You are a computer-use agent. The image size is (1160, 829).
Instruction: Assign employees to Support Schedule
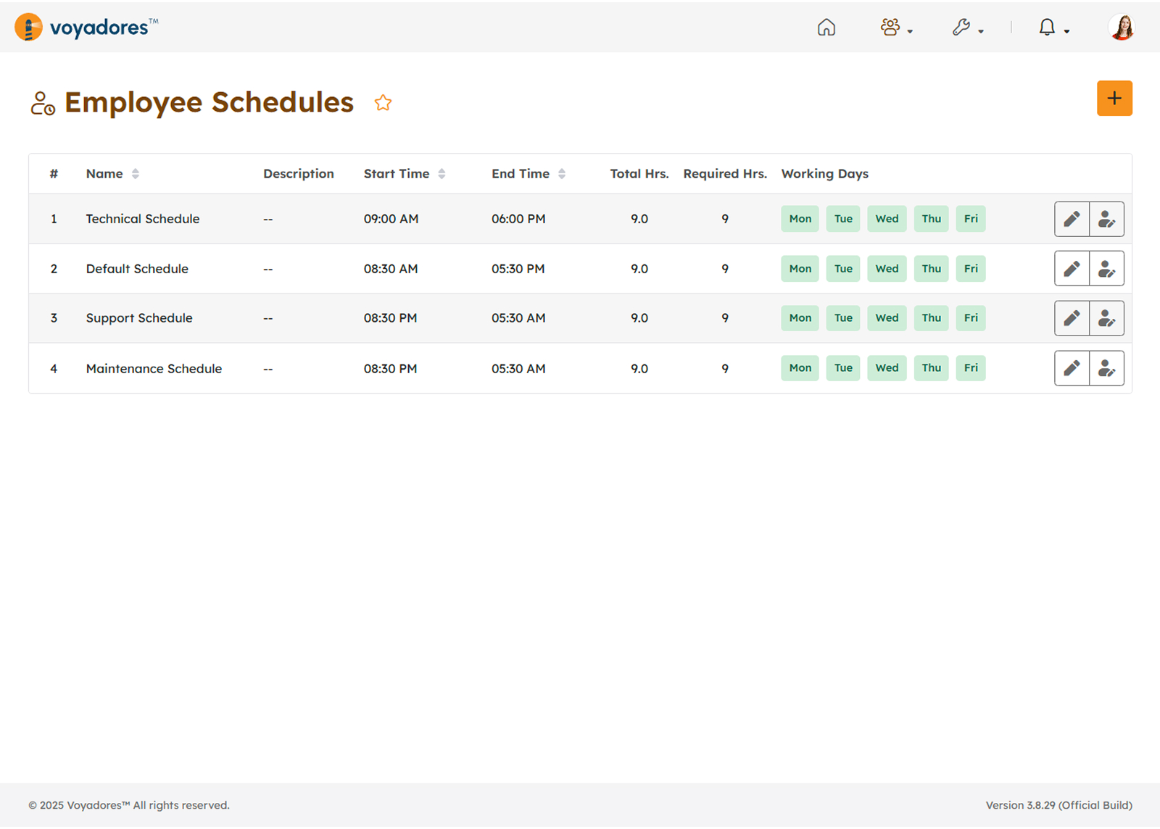(x=1106, y=318)
